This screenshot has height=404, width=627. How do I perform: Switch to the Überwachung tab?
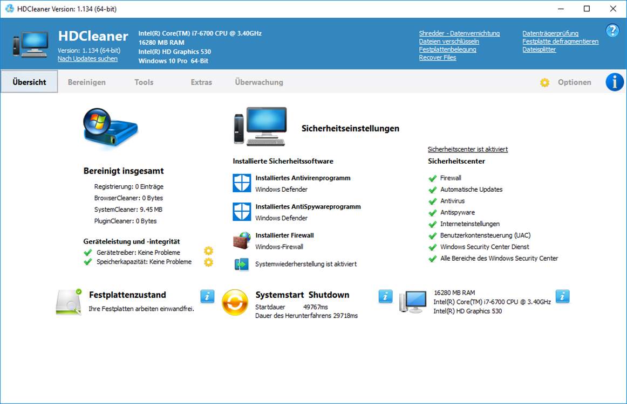259,82
